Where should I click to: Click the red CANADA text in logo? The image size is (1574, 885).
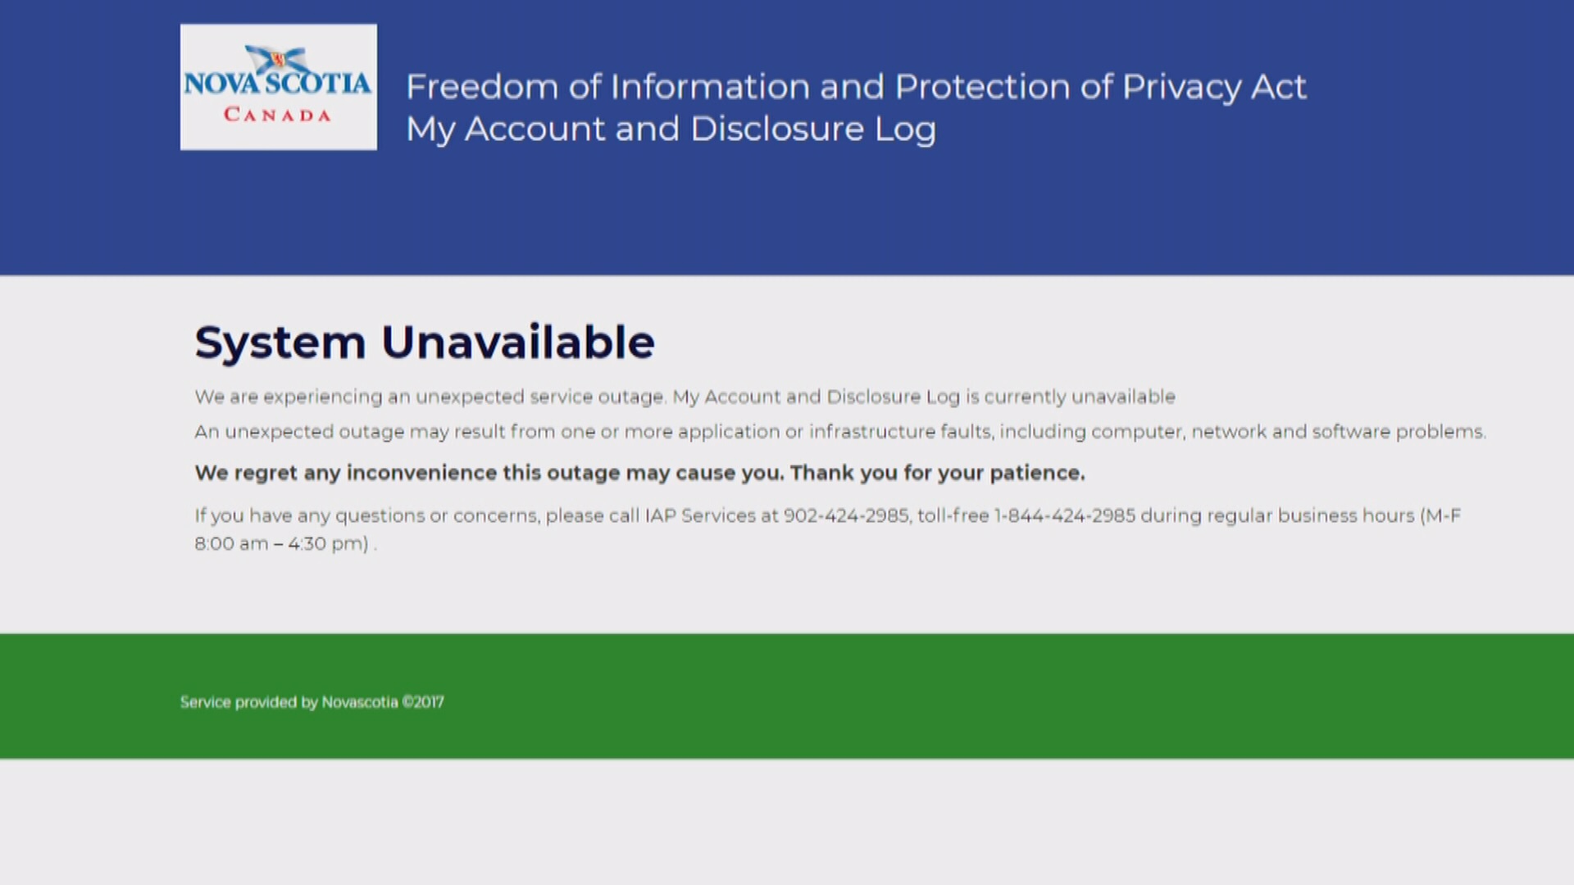(x=278, y=116)
